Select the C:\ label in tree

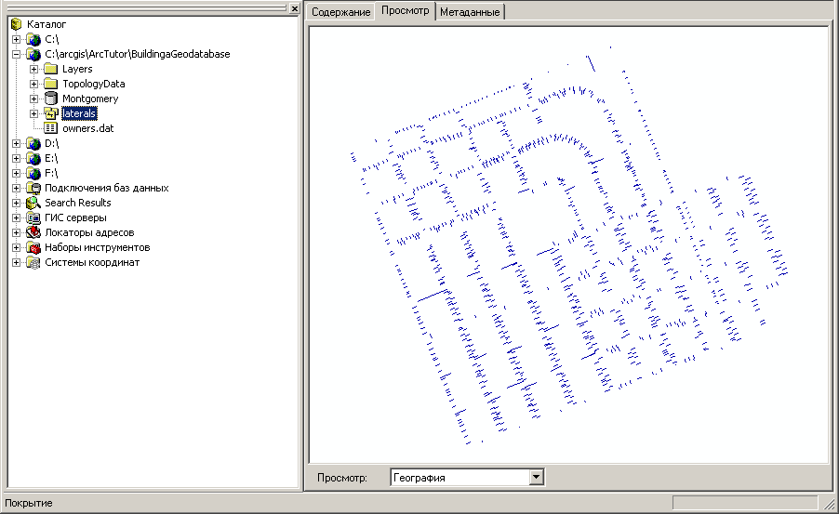(x=52, y=39)
